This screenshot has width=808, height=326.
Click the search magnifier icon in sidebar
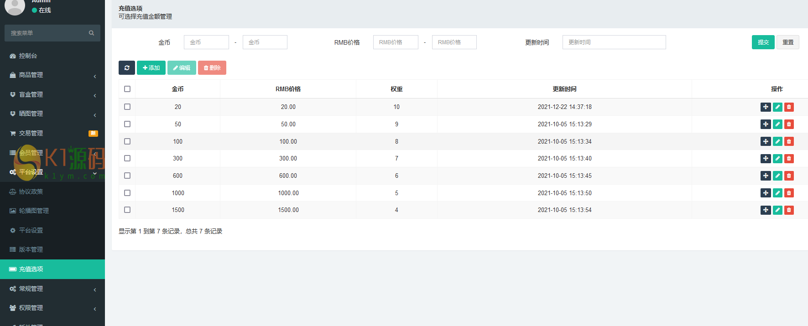tap(91, 33)
